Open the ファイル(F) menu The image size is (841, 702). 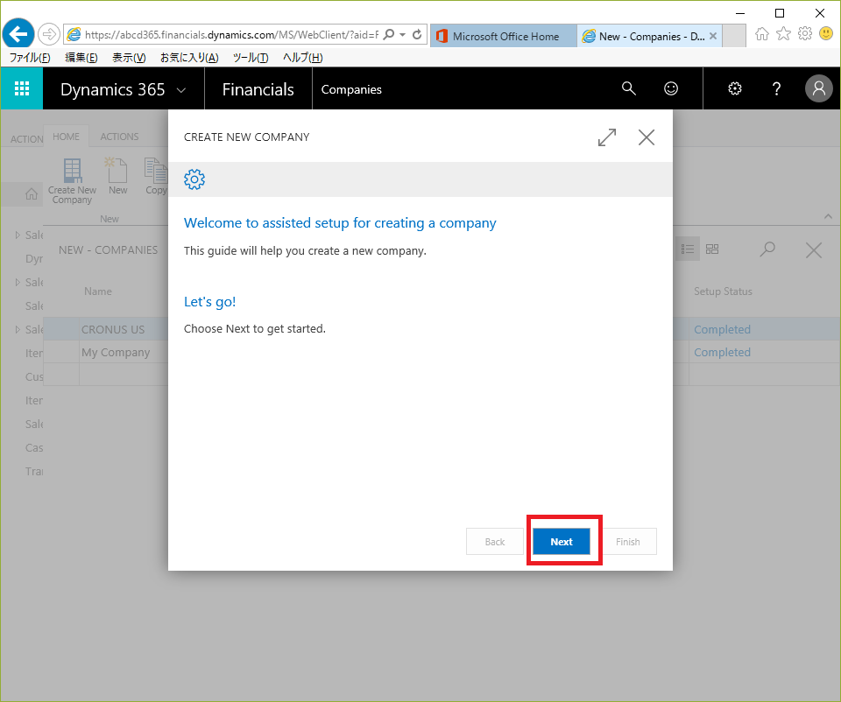[30, 58]
